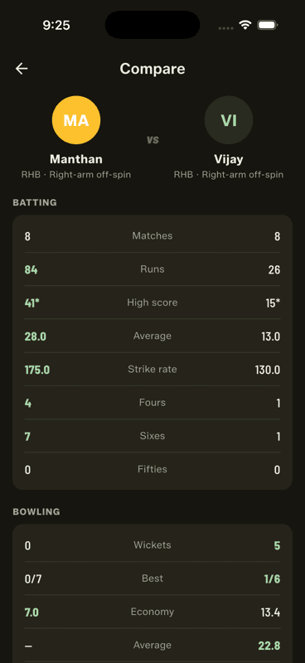The height and width of the screenshot is (663, 305).
Task: Tap Vijay's strike rate 130.0
Action: (x=268, y=370)
